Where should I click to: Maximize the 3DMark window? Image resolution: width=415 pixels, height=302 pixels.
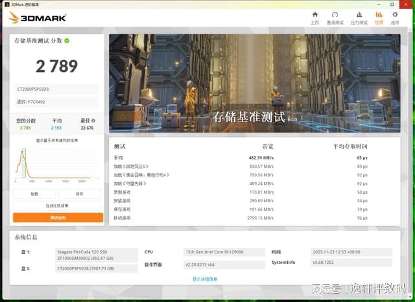pos(392,5)
